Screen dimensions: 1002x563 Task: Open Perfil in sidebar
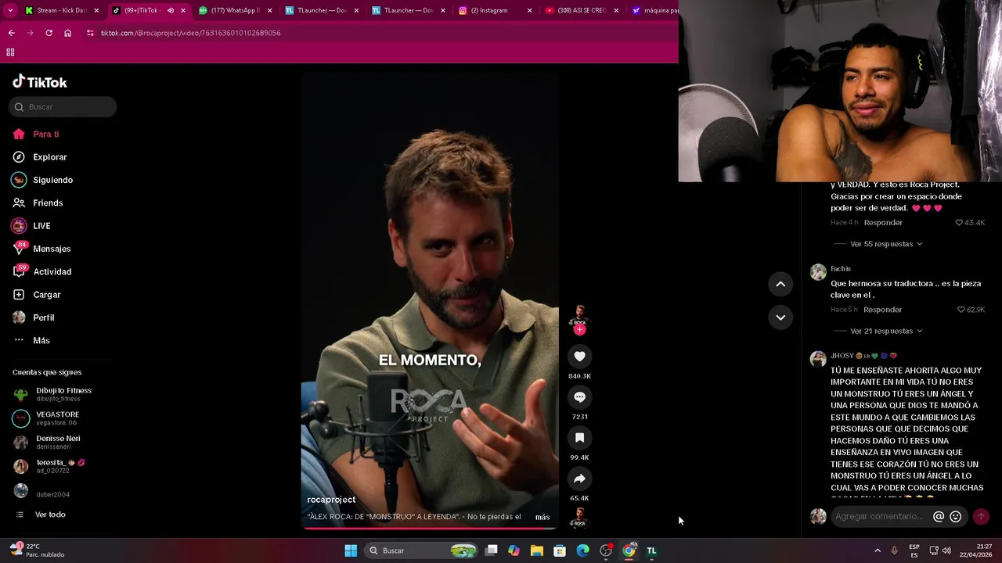(x=34, y=317)
